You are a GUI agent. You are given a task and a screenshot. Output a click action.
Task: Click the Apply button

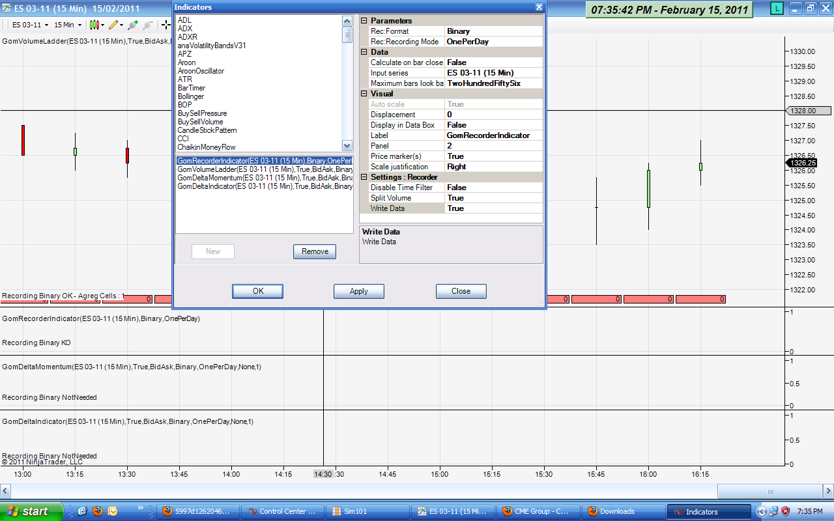[x=359, y=291]
